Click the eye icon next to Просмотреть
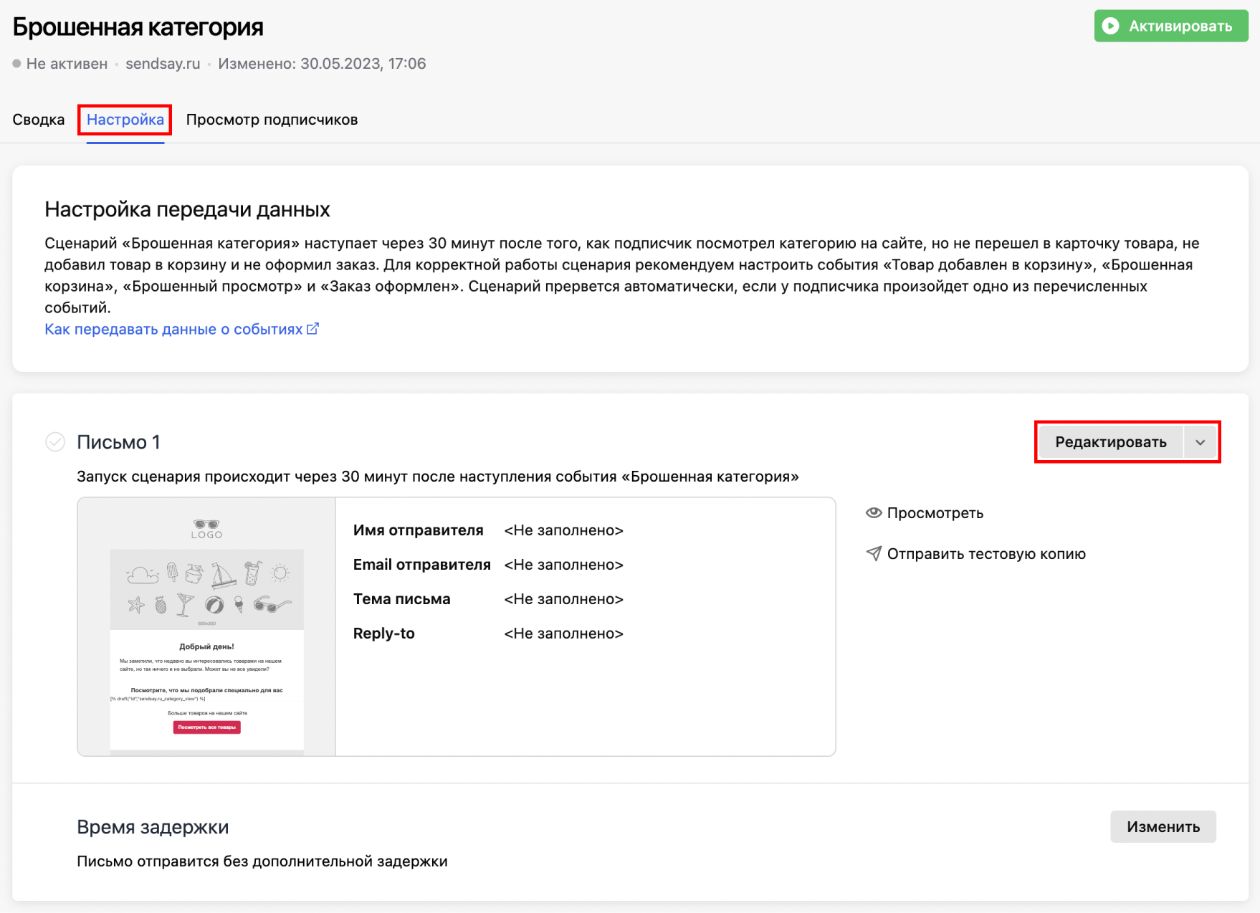The width and height of the screenshot is (1260, 913). pyautogui.click(x=873, y=513)
